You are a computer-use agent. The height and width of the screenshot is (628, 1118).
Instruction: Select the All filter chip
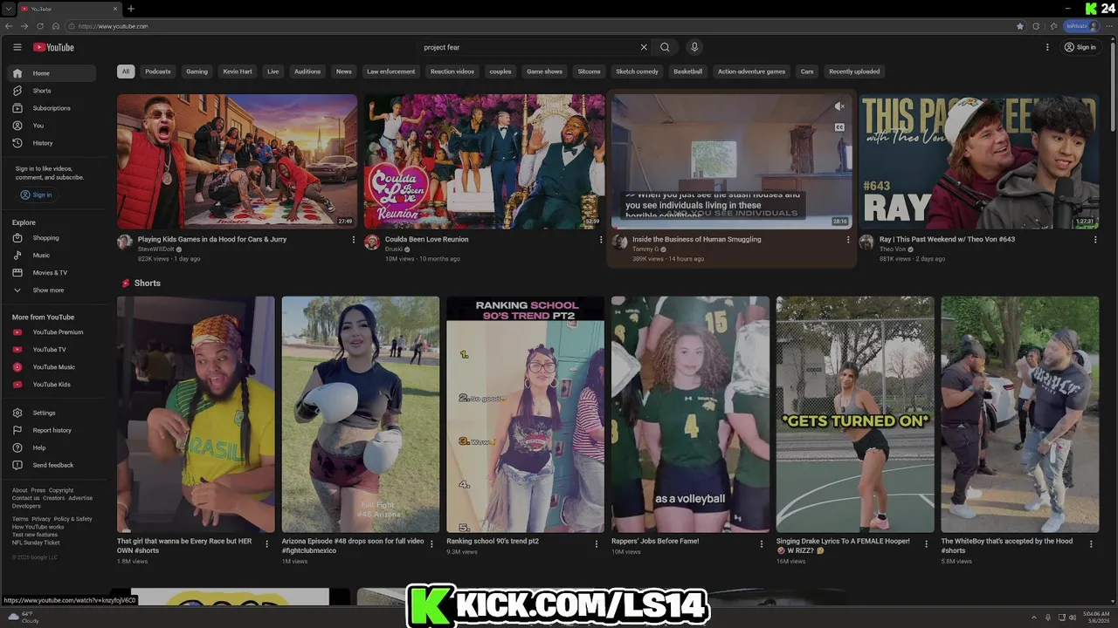point(126,72)
